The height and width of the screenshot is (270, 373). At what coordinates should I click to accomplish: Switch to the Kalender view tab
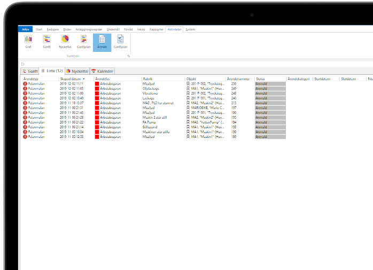pos(103,71)
